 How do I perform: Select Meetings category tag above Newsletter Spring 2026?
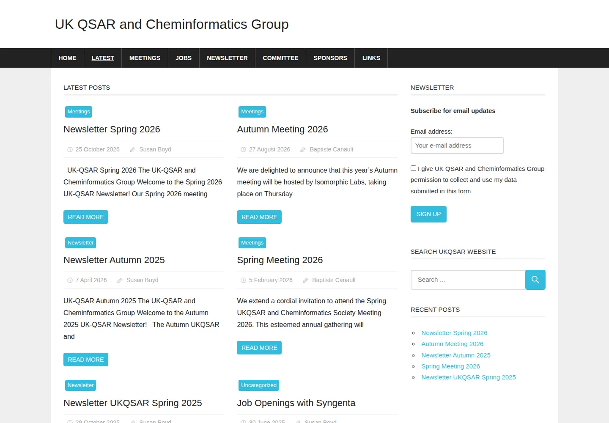click(79, 112)
